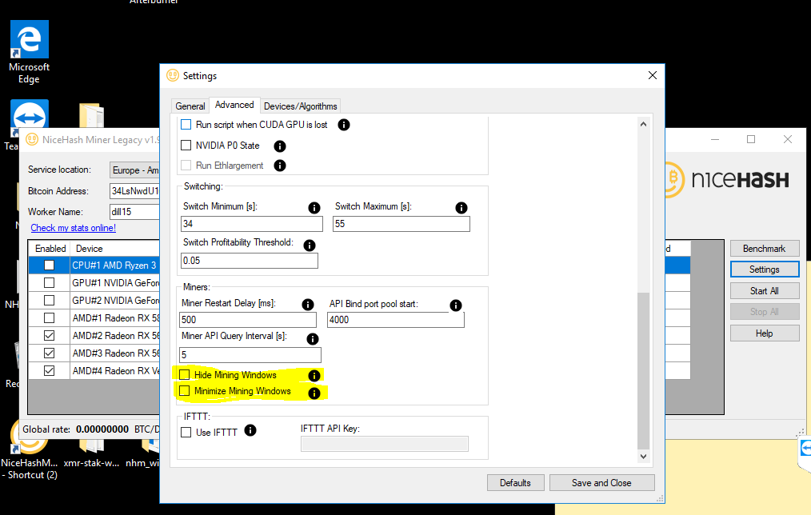811x515 pixels.
Task: Enable the Hide Mining Windows checkbox
Action: click(x=185, y=374)
